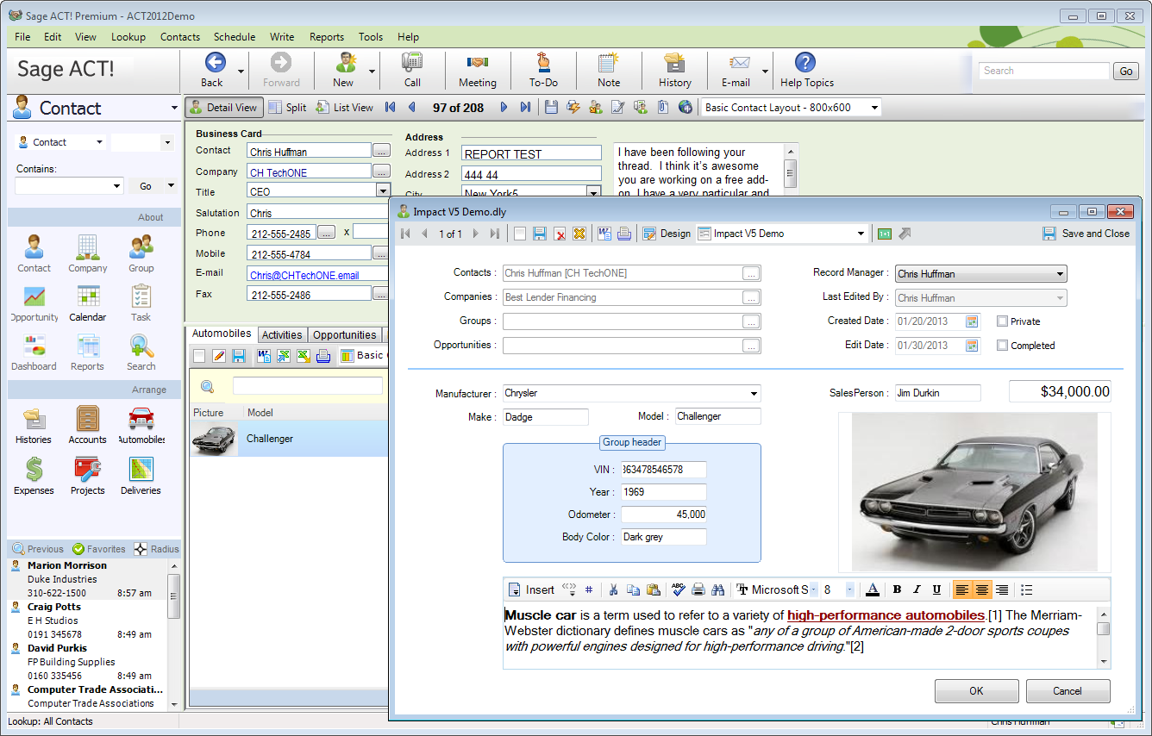Open the lookup field type Contact dropdown
The image size is (1152, 736).
pos(100,142)
